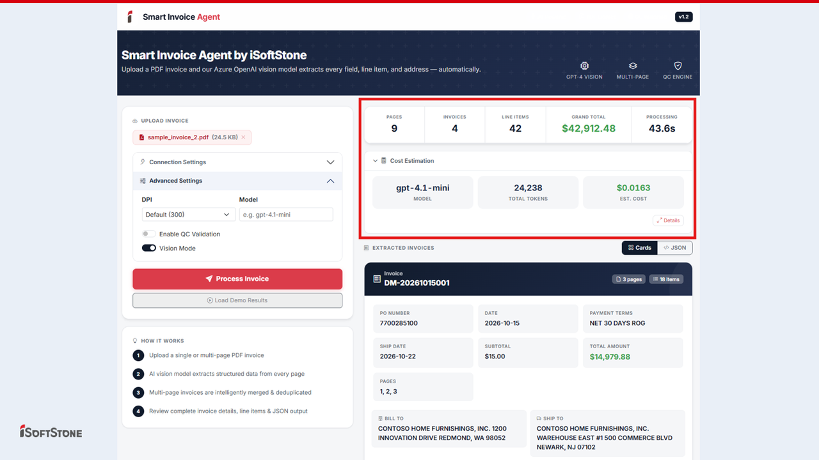Click the Subtotal $15.00 value

coord(495,356)
